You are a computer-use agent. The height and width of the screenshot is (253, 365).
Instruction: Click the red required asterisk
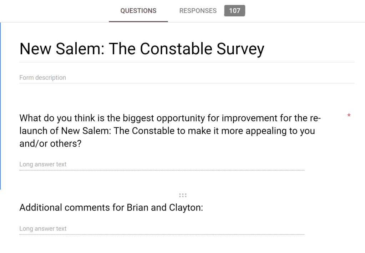(349, 116)
